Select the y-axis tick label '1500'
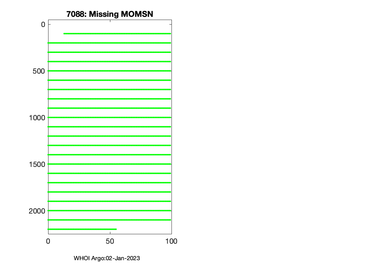Viewport: 369px width, 263px height. tap(37, 164)
